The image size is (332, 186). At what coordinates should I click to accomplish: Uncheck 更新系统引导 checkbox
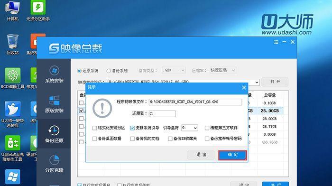pyautogui.click(x=132, y=128)
